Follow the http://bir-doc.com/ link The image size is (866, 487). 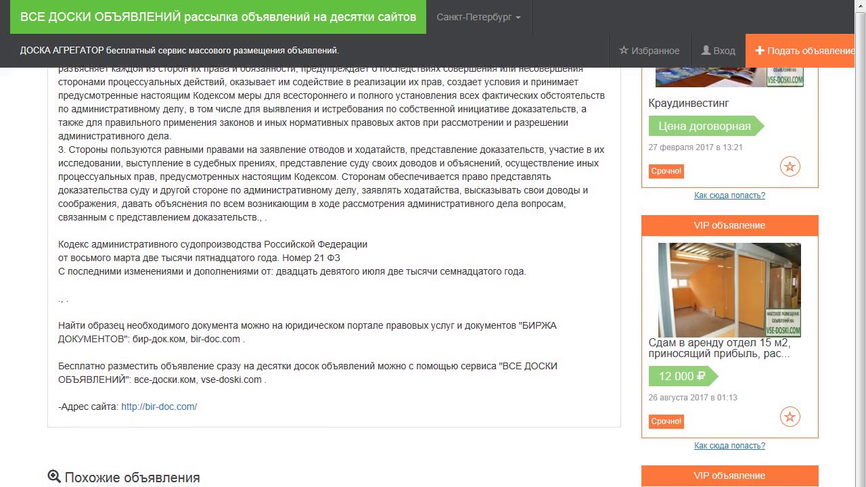pyautogui.click(x=159, y=407)
